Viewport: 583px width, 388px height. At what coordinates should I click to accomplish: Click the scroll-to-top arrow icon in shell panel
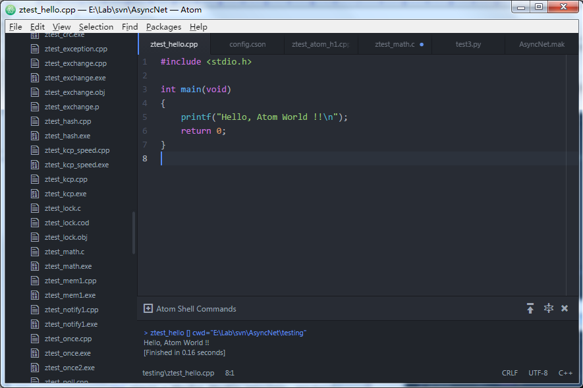530,308
